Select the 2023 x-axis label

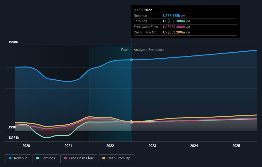coord(152,146)
